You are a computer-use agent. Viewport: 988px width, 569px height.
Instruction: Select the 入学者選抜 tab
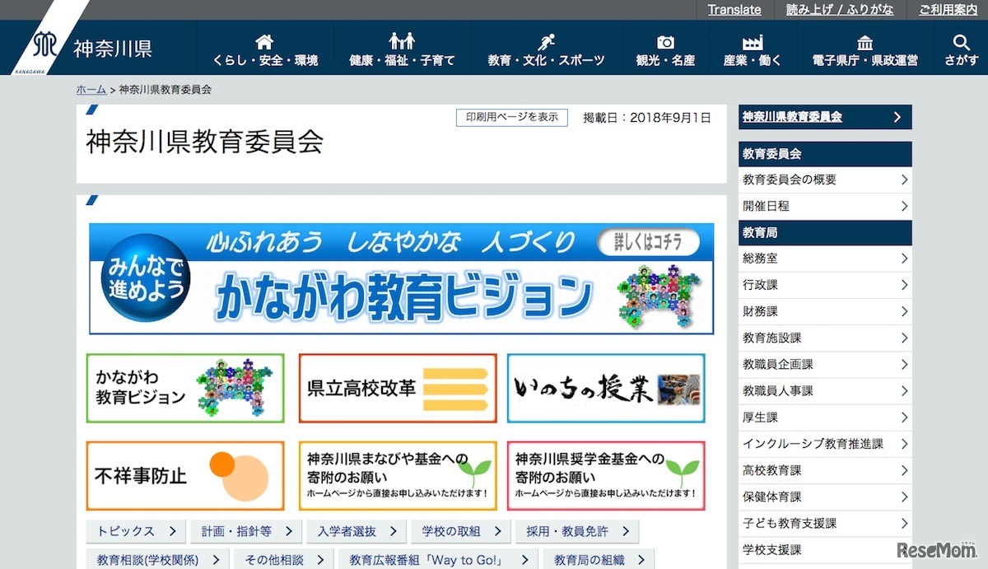(356, 531)
